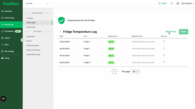Click the green Verify button
Image resolution: width=195 pixels, height=109 pixels.
coord(183,32)
